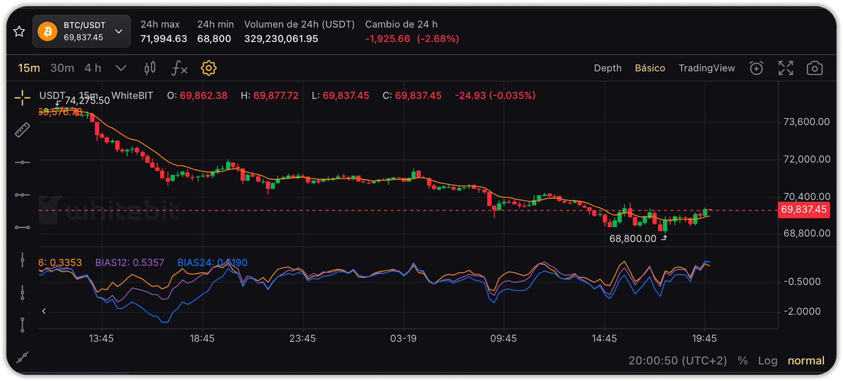
Task: Select the crosshair cursor tool
Action: [x=22, y=97]
